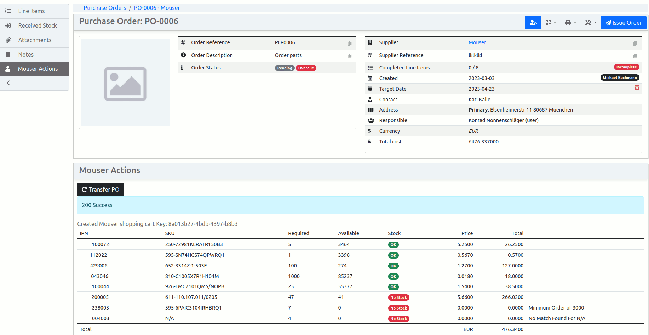Click the Supplier Reference hash icon

pyautogui.click(x=370, y=55)
